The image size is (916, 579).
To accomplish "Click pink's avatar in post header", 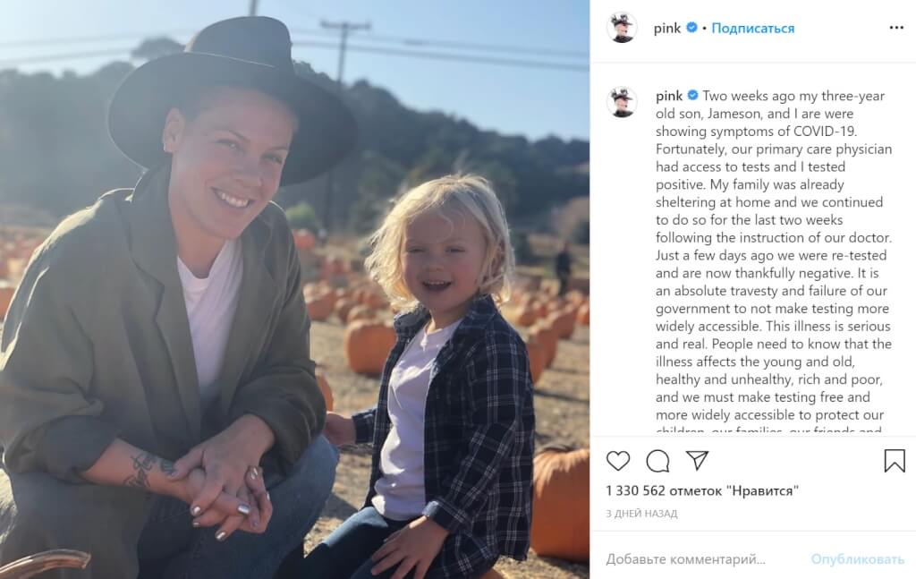I will click(x=621, y=28).
